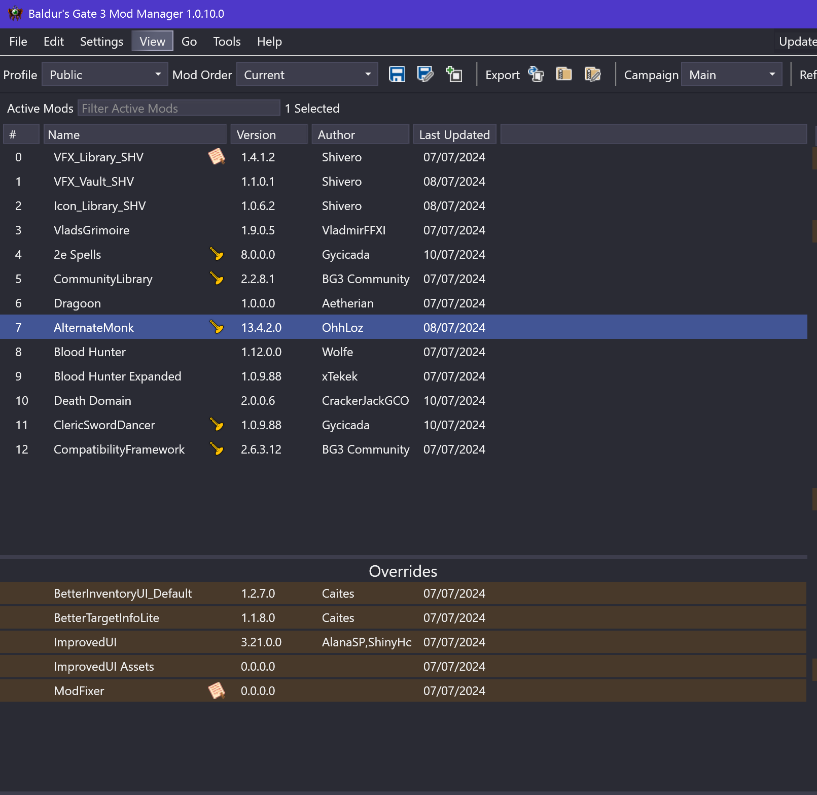Click the hammer icon beside ClericSwordDancer

pos(217,425)
